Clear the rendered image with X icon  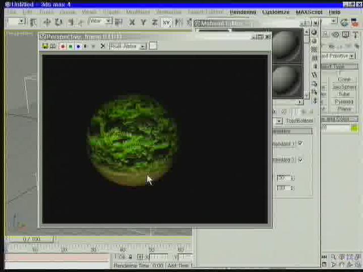click(102, 46)
